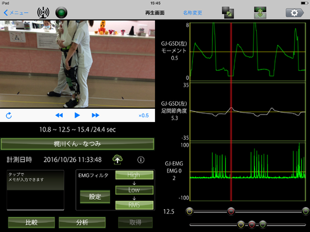Open the gear settings button
This screenshot has width=310, height=232.
point(295,13)
